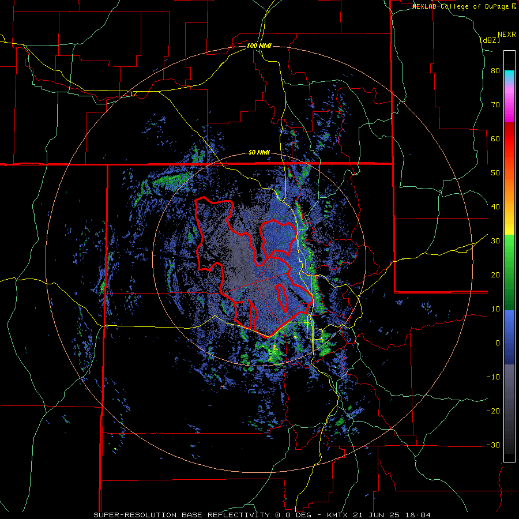Click the 30 dBZ scale value

coord(495,241)
